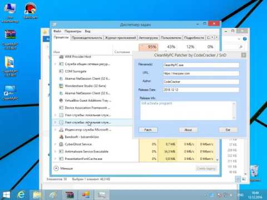Expand the Индексатор службы Microsoft row
The height and width of the screenshot is (200, 267).
pyautogui.click(x=55, y=129)
